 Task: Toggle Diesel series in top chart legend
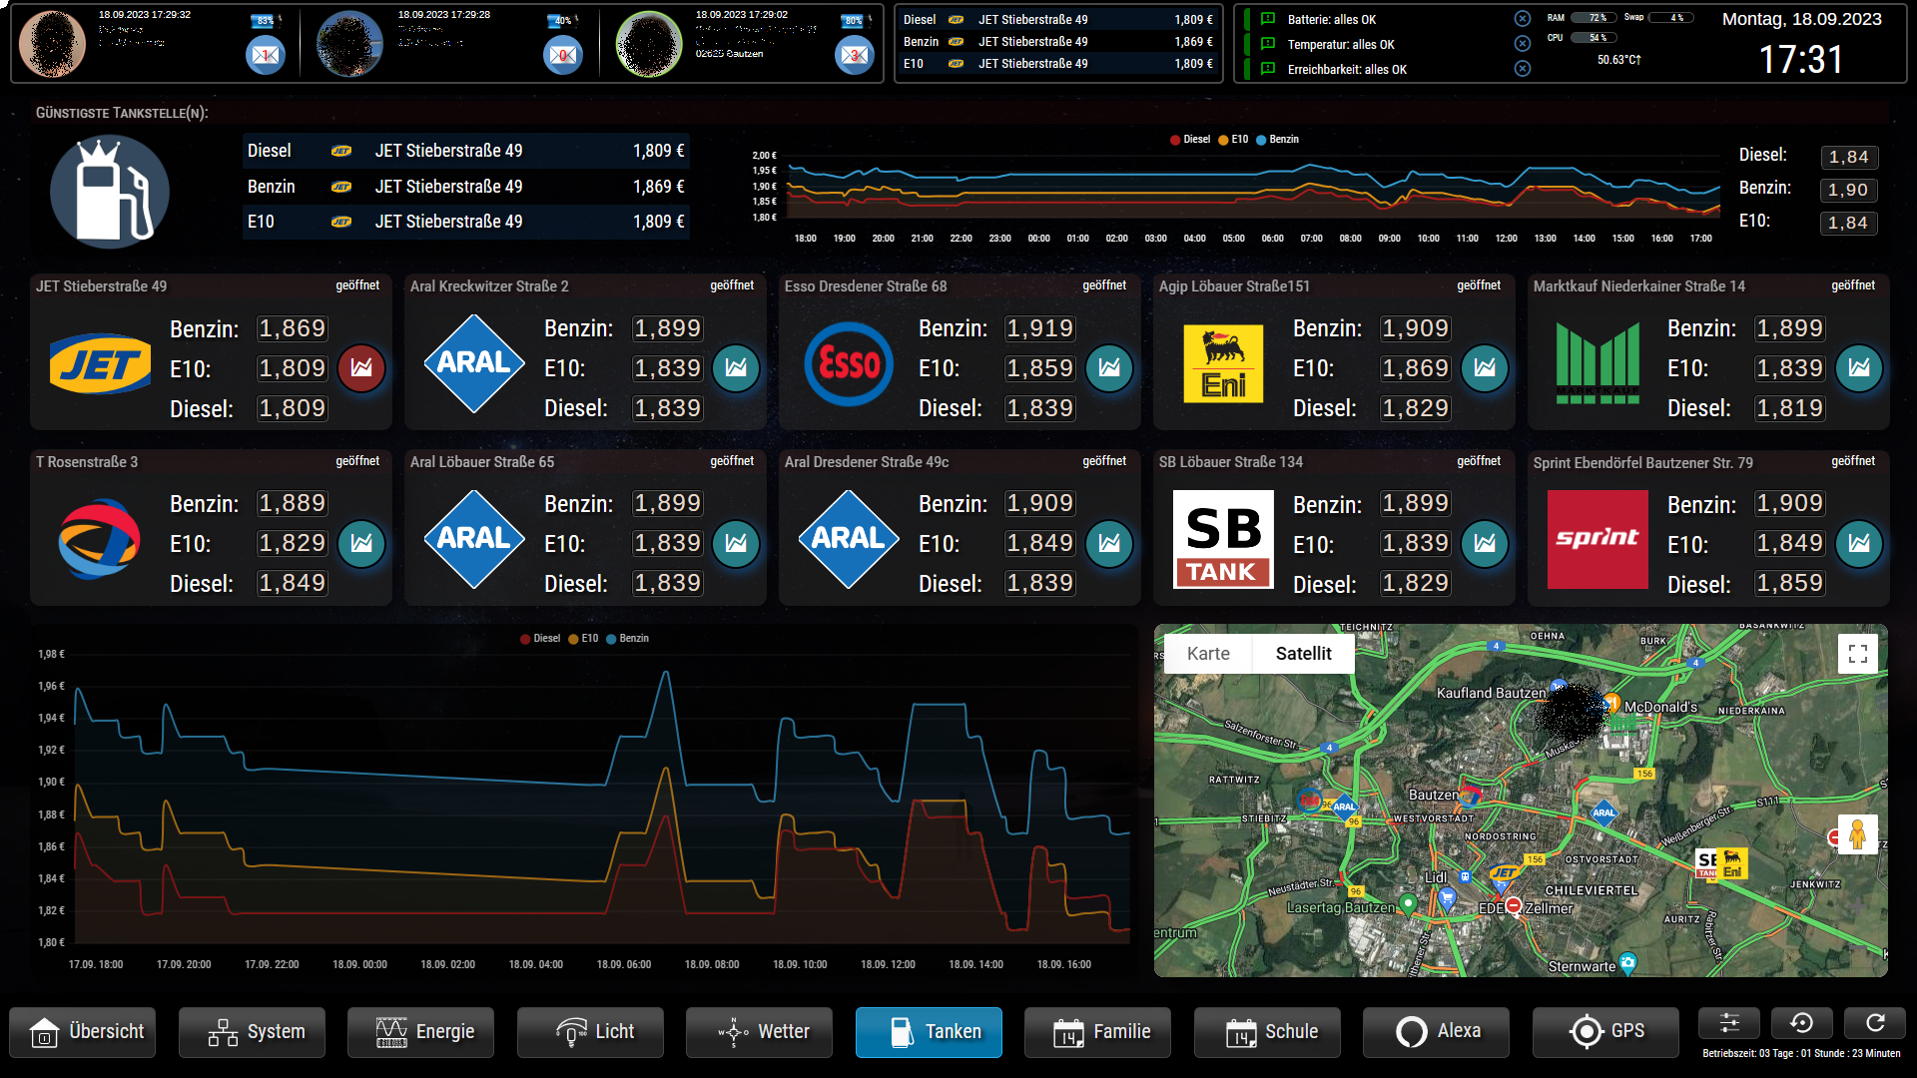1190,140
